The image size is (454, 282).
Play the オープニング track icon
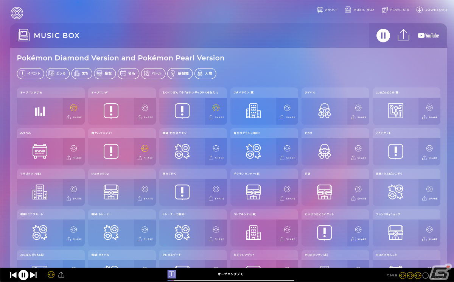tap(111, 111)
